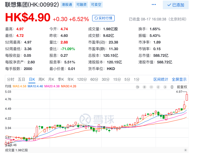Screen dimensions: 197x153
Task: Zoom in the chart with plus icon
Action: tap(144, 87)
